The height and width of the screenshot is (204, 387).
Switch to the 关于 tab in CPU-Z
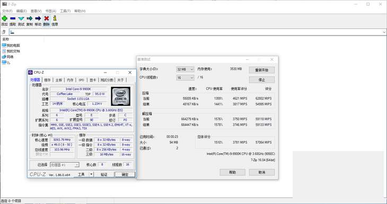tap(120, 80)
